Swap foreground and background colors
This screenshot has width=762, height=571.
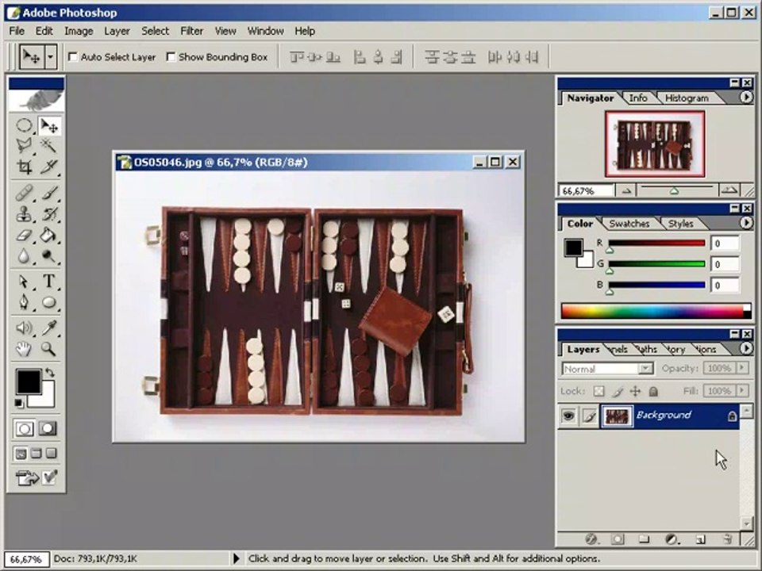[x=49, y=373]
